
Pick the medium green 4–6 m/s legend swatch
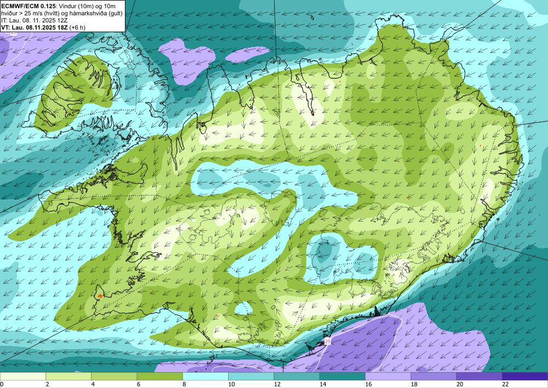(x=114, y=377)
